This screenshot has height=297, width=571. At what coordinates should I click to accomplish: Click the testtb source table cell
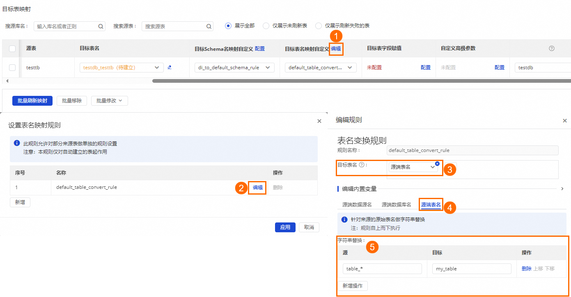[x=33, y=68]
